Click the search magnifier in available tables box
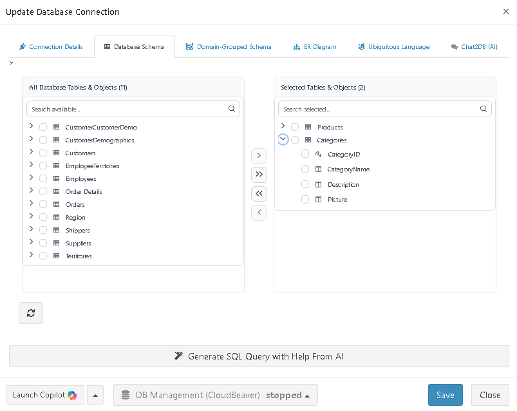The image size is (517, 411). [x=232, y=109]
